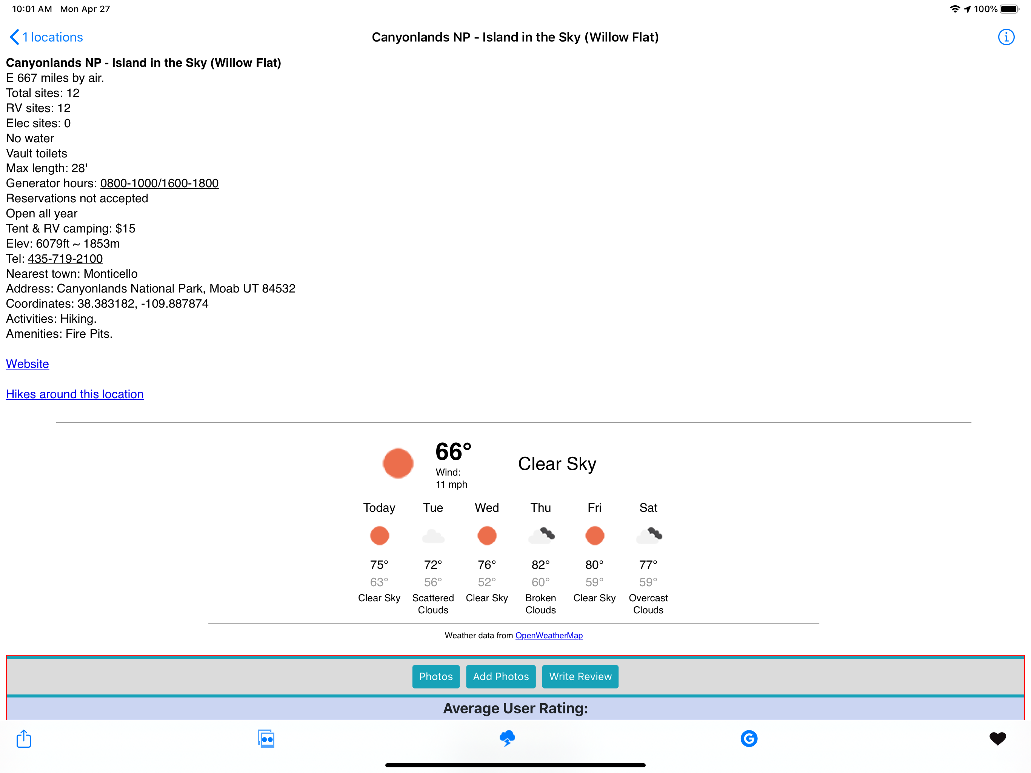
Task: Tap Tuesday's scattered clouds forecast icon
Action: point(433,536)
